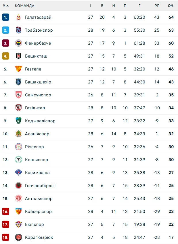Click the Фенербахче club emblem

tap(18, 43)
